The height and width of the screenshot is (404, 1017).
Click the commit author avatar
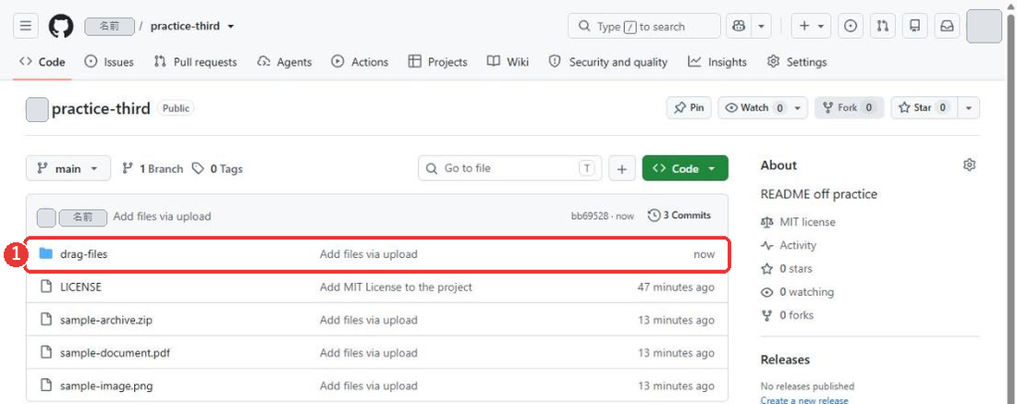click(x=46, y=218)
